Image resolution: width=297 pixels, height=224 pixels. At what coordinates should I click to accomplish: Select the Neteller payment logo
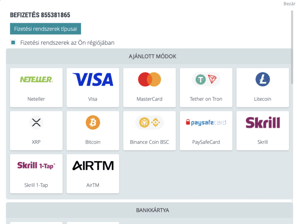click(37, 80)
